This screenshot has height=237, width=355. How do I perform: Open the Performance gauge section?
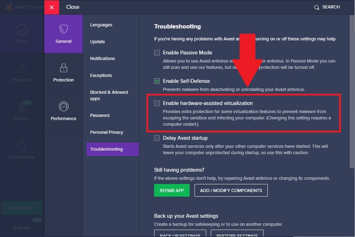coord(63,106)
